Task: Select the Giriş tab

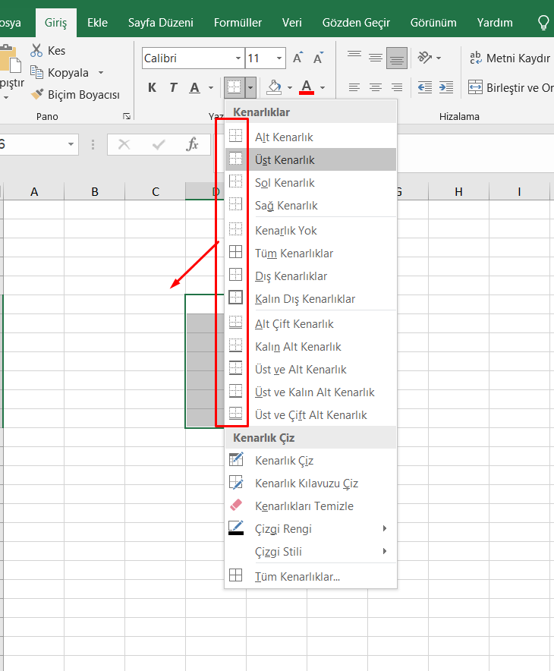Action: 56,23
